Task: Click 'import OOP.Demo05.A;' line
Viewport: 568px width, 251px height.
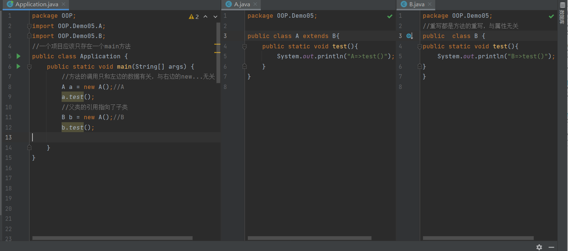Action: [x=69, y=26]
